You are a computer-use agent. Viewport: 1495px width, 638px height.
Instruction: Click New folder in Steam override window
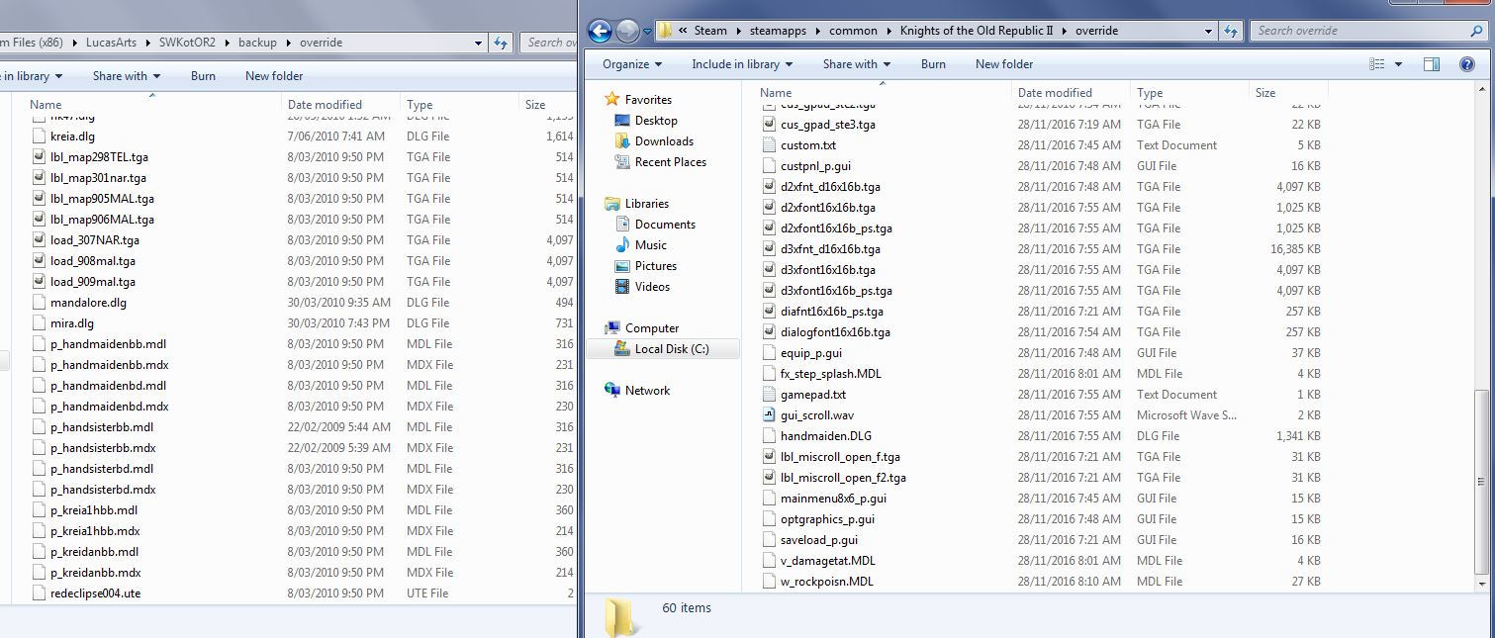(x=1004, y=64)
